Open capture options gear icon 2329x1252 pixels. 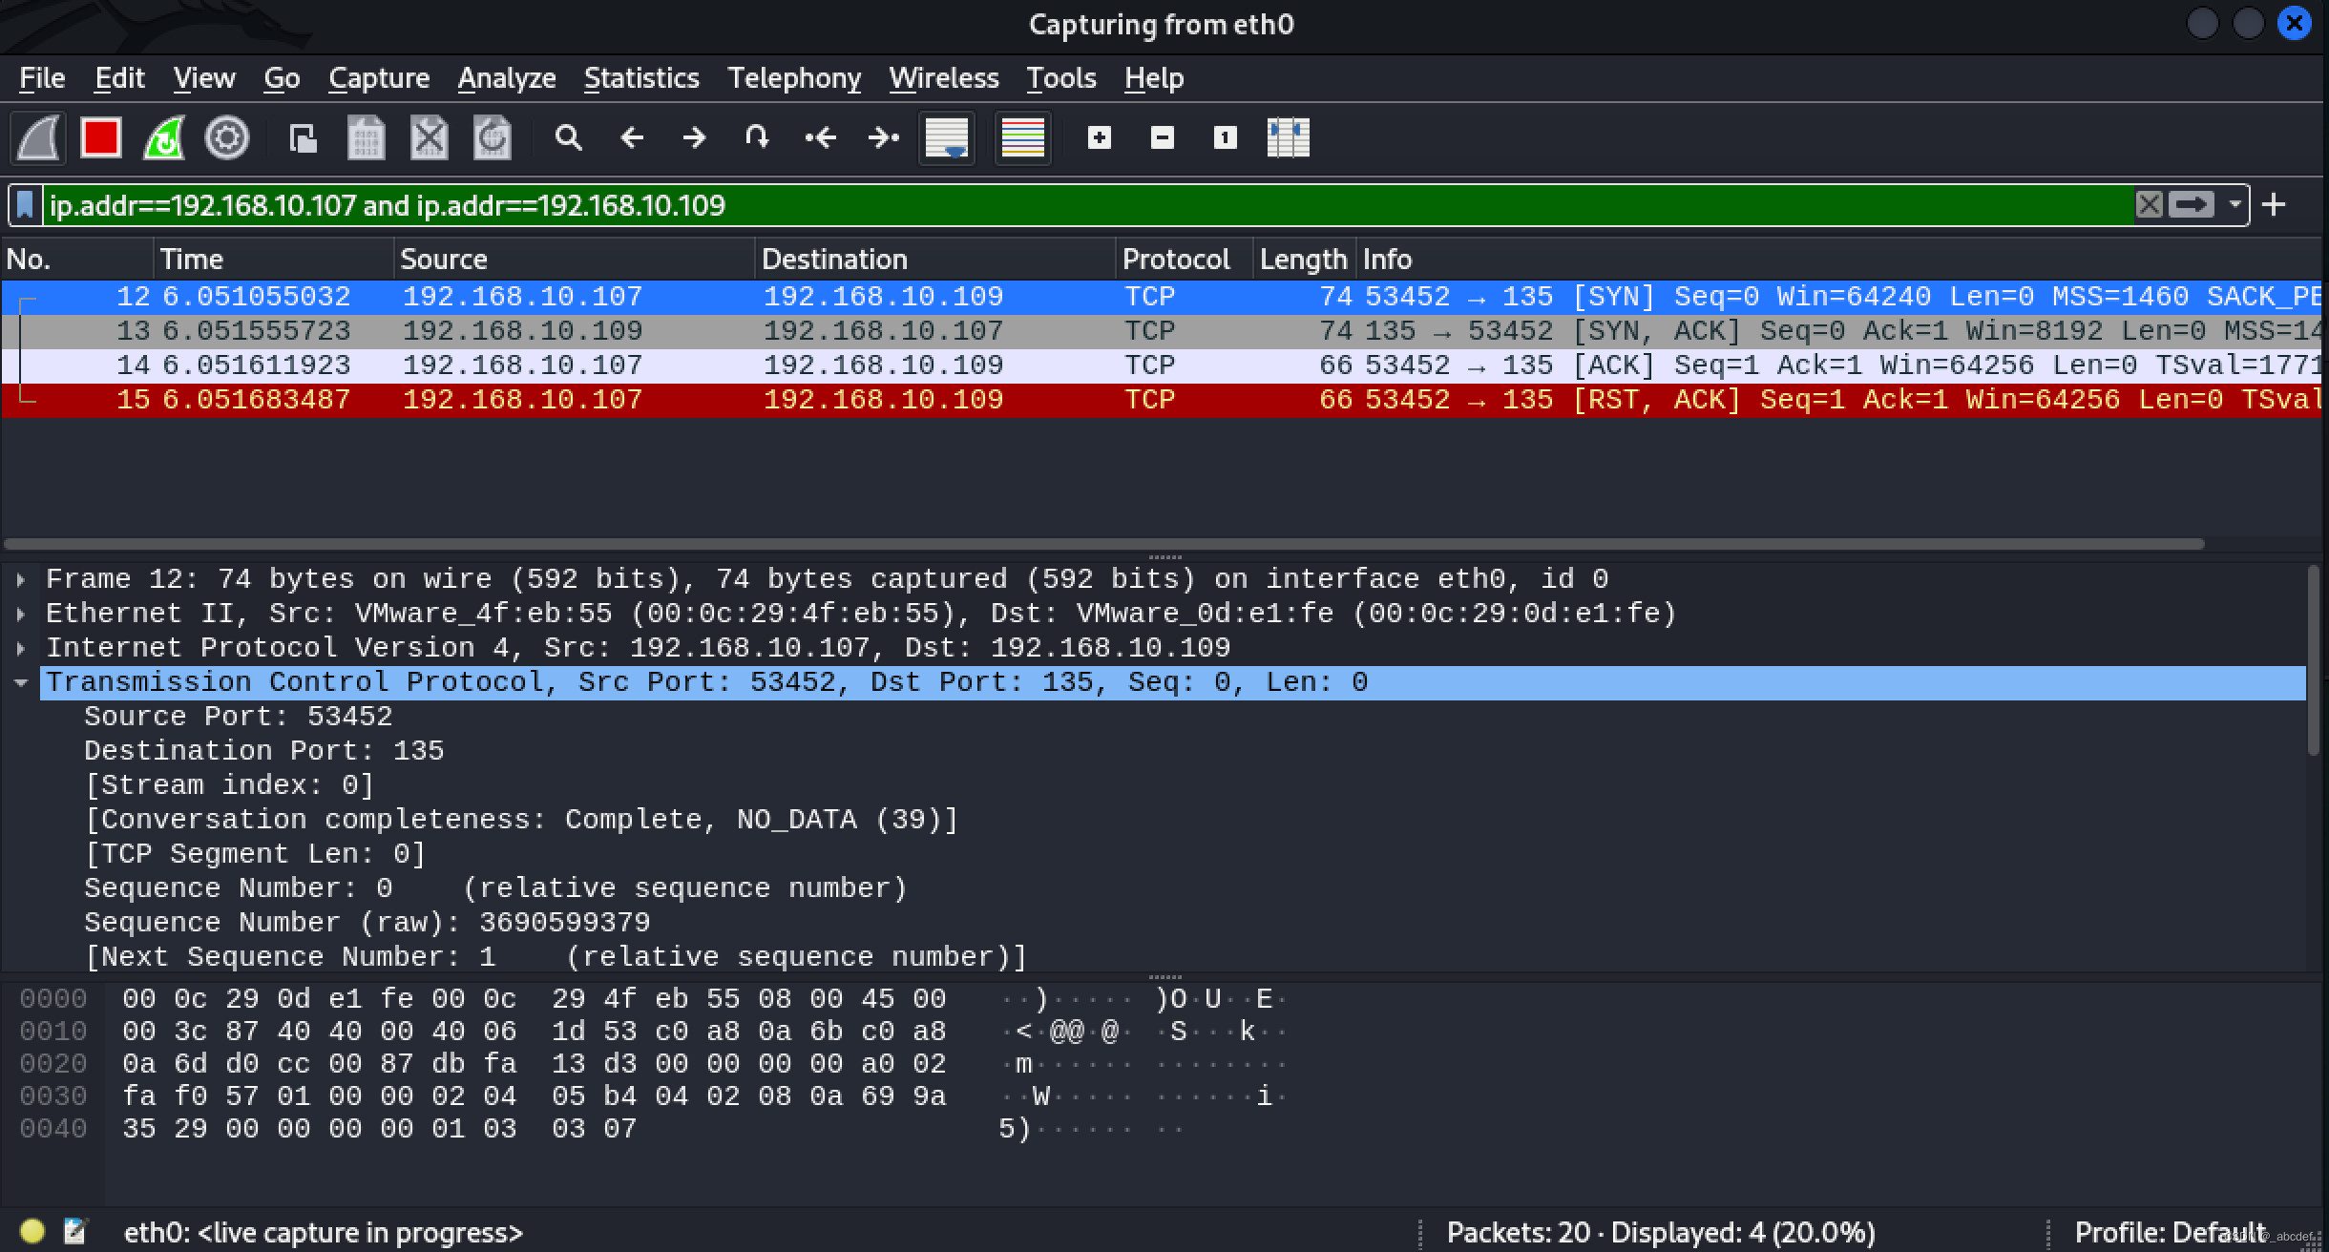227,138
